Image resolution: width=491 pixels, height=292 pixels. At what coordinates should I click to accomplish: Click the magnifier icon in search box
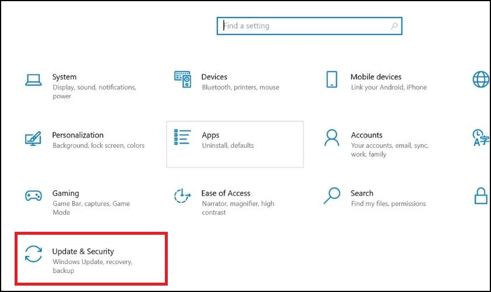click(x=394, y=26)
